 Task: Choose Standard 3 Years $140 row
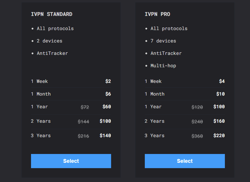[71, 136]
